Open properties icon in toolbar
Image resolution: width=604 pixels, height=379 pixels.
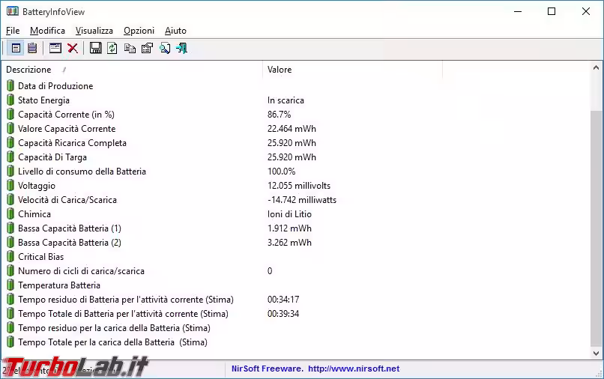(147, 49)
